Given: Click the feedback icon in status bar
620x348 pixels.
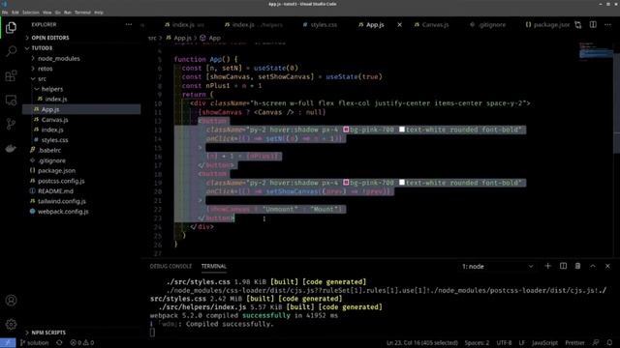Looking at the screenshot, I should pyautogui.click(x=596, y=343).
